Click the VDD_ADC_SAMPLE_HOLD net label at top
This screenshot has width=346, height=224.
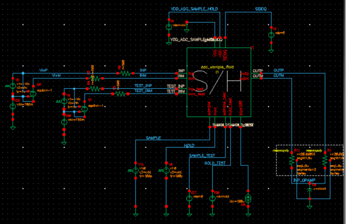click(x=194, y=9)
